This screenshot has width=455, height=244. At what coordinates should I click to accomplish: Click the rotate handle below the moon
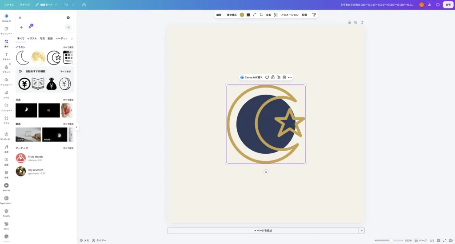pos(266,172)
